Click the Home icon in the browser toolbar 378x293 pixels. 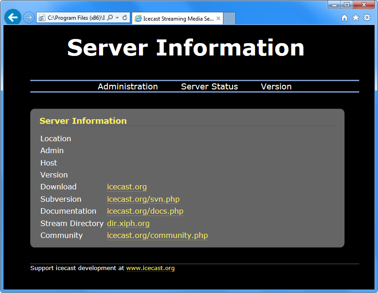345,17
